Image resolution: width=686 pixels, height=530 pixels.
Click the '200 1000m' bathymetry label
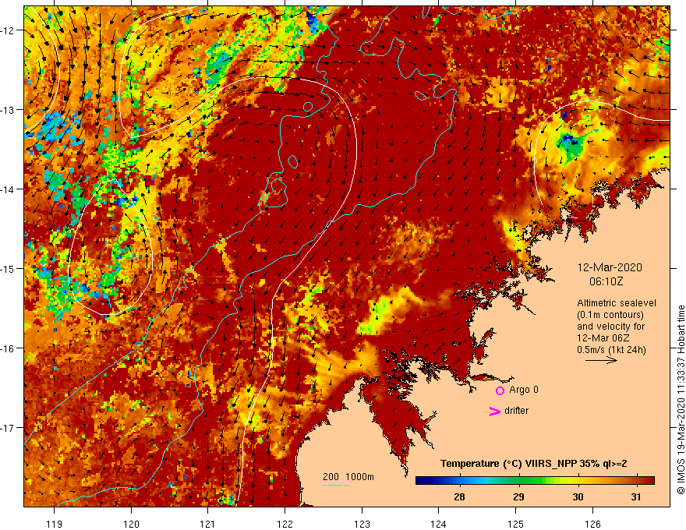(x=348, y=477)
